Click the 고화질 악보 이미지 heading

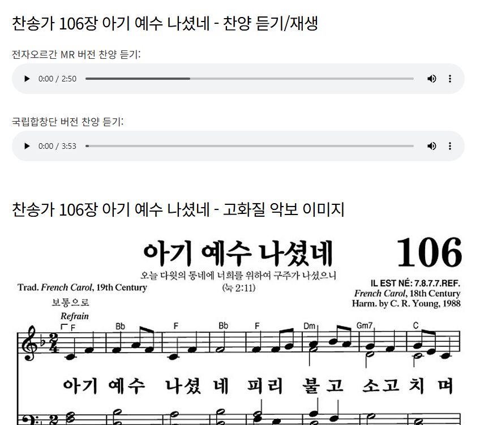[178, 210]
